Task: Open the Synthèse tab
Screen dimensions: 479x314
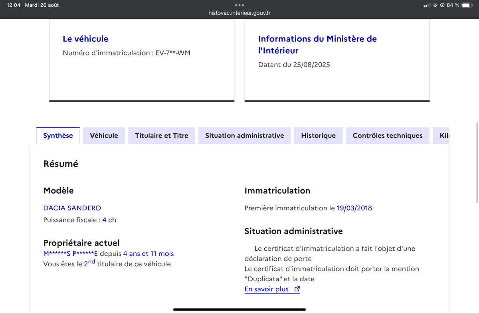Action: (x=58, y=135)
